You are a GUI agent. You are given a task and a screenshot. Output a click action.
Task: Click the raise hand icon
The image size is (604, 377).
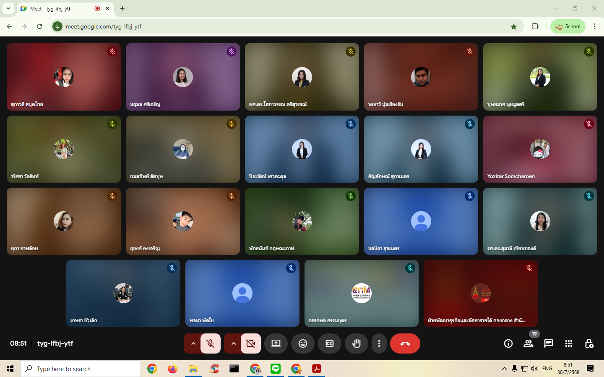356,343
